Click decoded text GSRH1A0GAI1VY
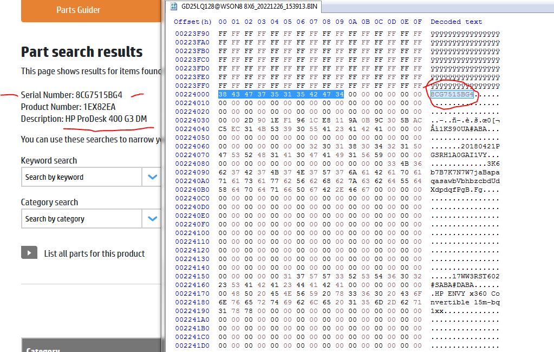 [x=458, y=155]
